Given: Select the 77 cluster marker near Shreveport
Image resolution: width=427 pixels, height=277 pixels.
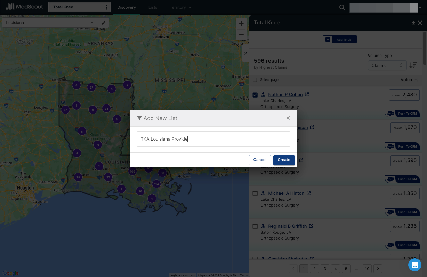Looking at the screenshot, I should 65,110.
